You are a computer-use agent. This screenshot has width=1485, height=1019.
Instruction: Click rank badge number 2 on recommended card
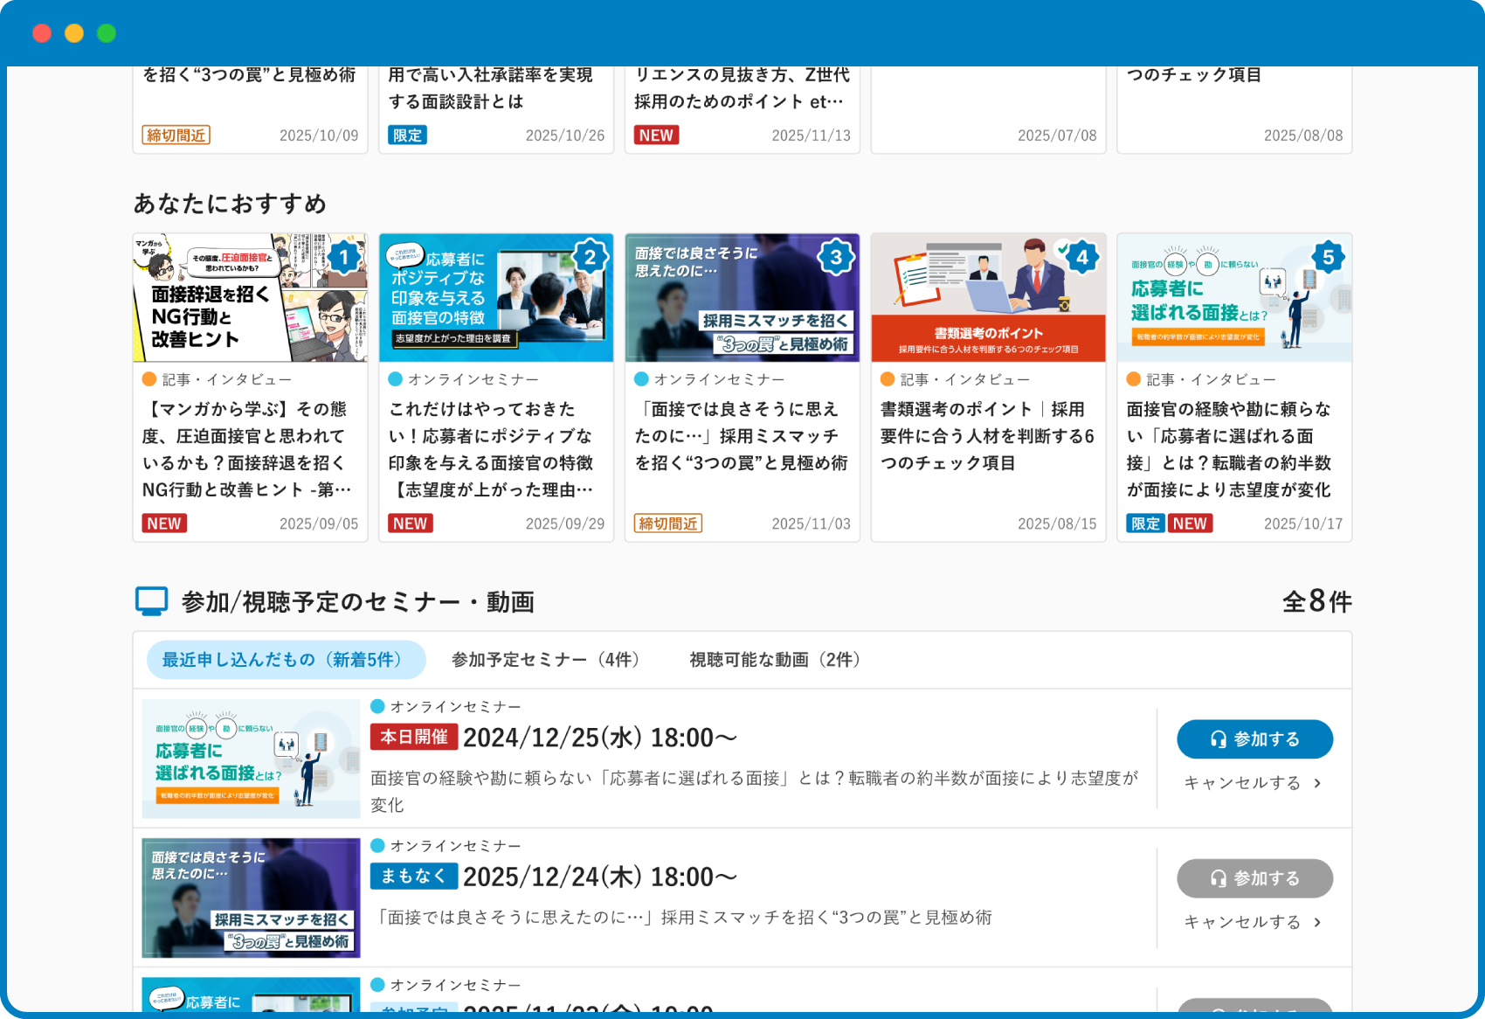coord(591,258)
